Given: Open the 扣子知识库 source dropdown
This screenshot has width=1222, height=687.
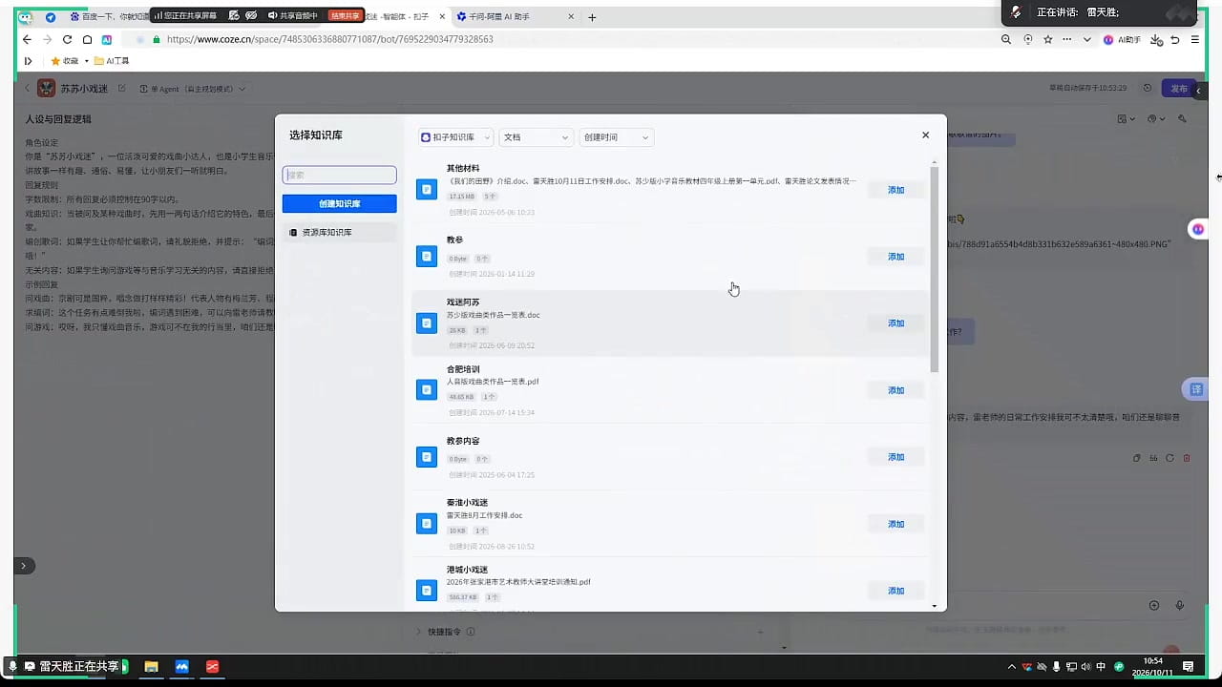Looking at the screenshot, I should tap(456, 137).
